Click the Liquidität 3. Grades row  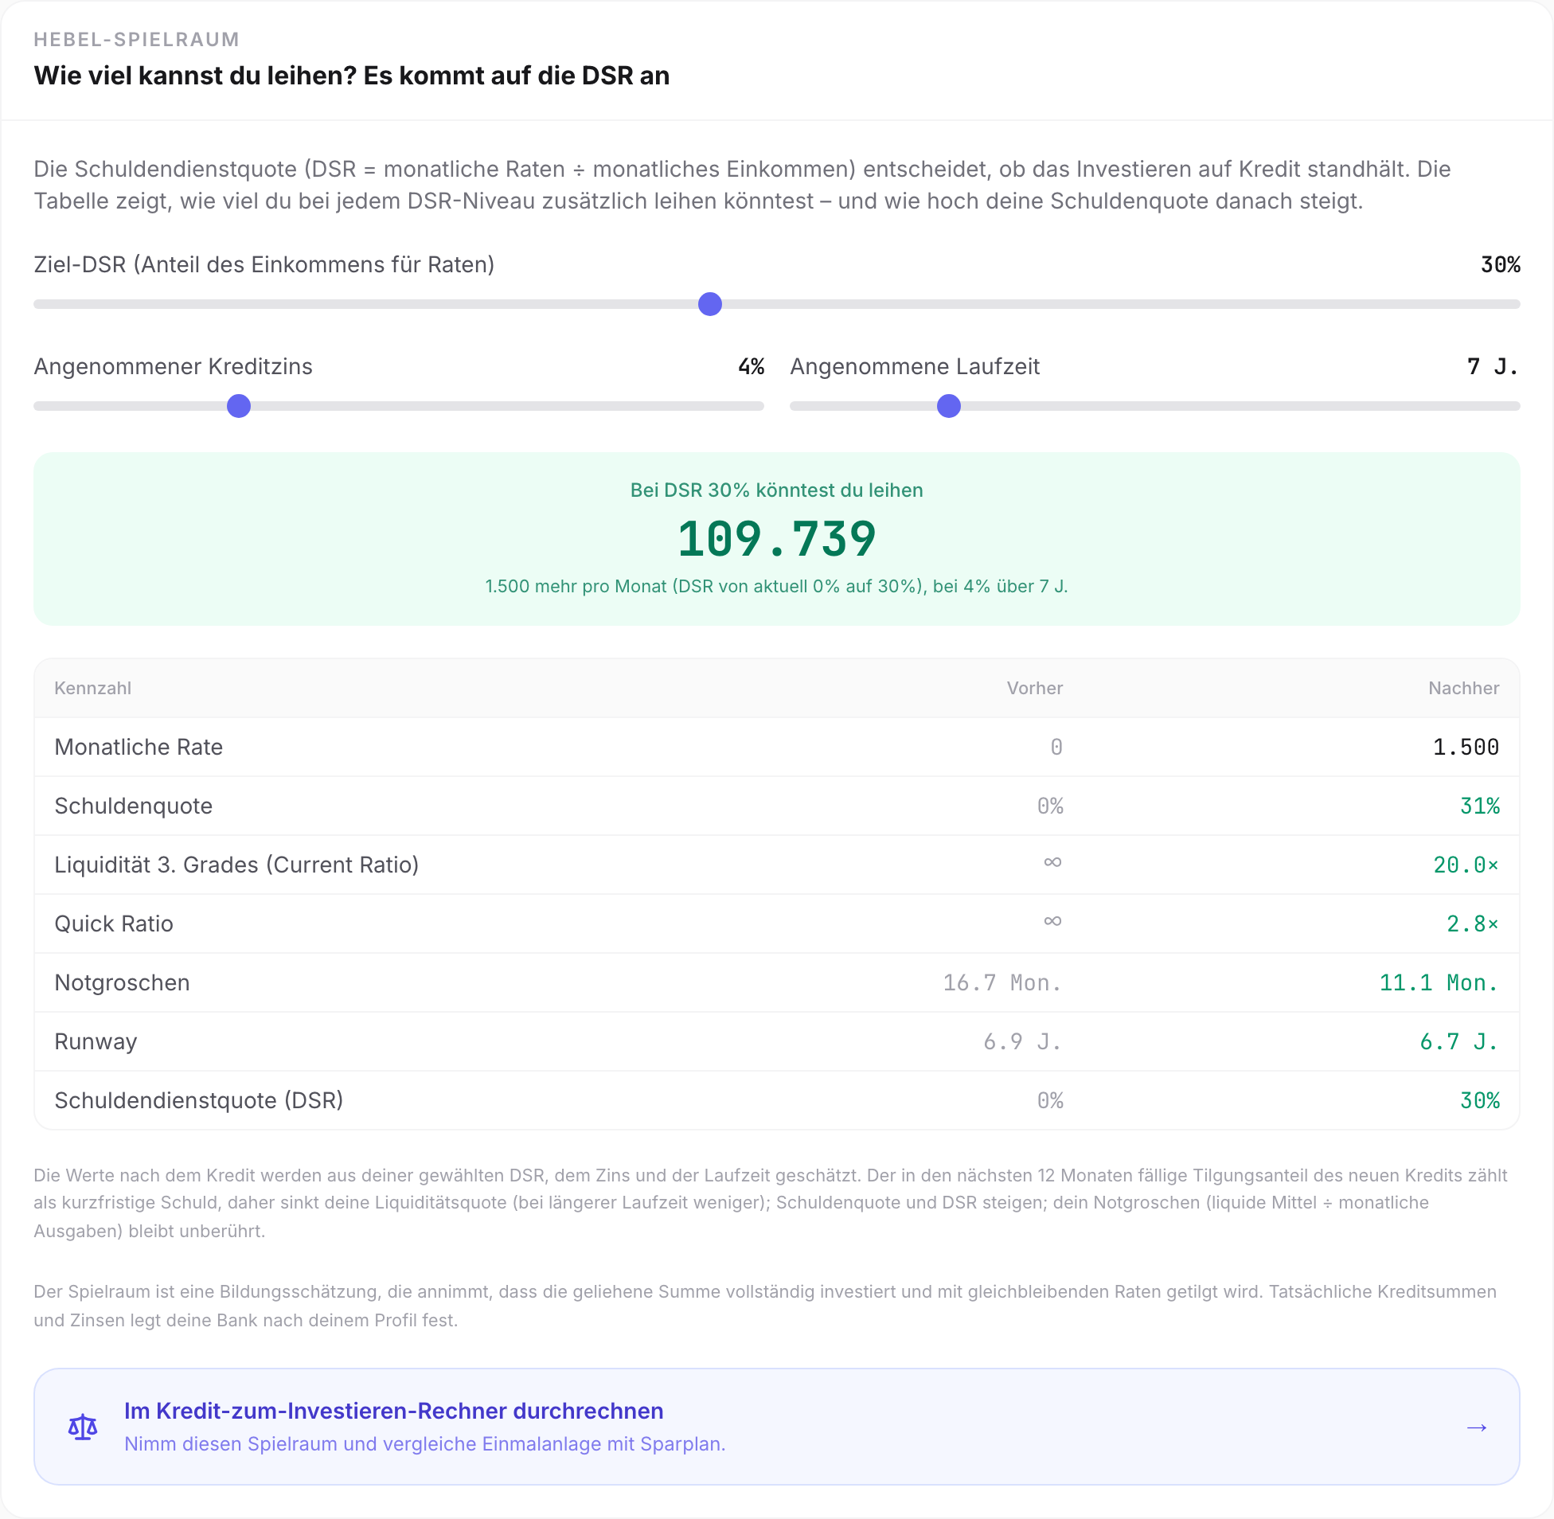coord(777,865)
